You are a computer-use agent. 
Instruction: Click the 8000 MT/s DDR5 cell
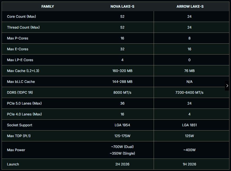point(122,93)
